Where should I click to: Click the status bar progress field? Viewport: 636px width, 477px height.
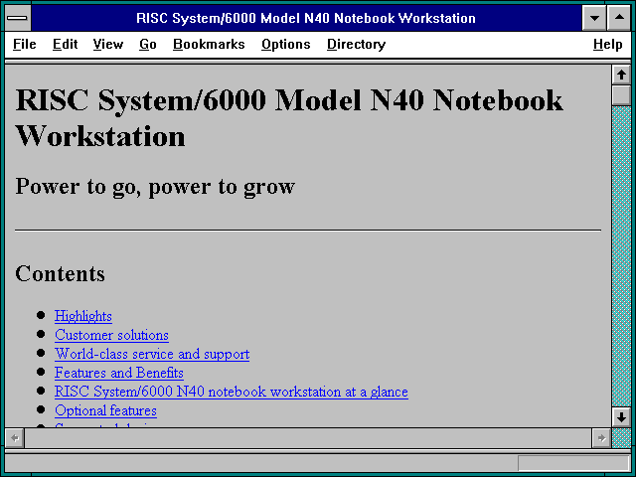(x=573, y=463)
